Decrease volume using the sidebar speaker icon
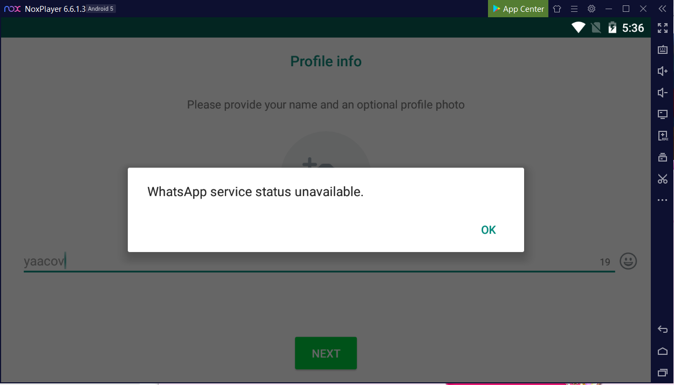The height and width of the screenshot is (385, 674). pyautogui.click(x=663, y=93)
